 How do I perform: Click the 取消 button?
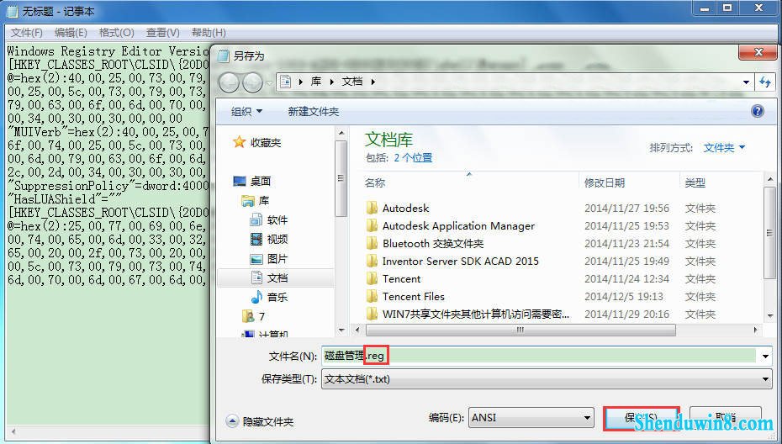pyautogui.click(x=726, y=418)
